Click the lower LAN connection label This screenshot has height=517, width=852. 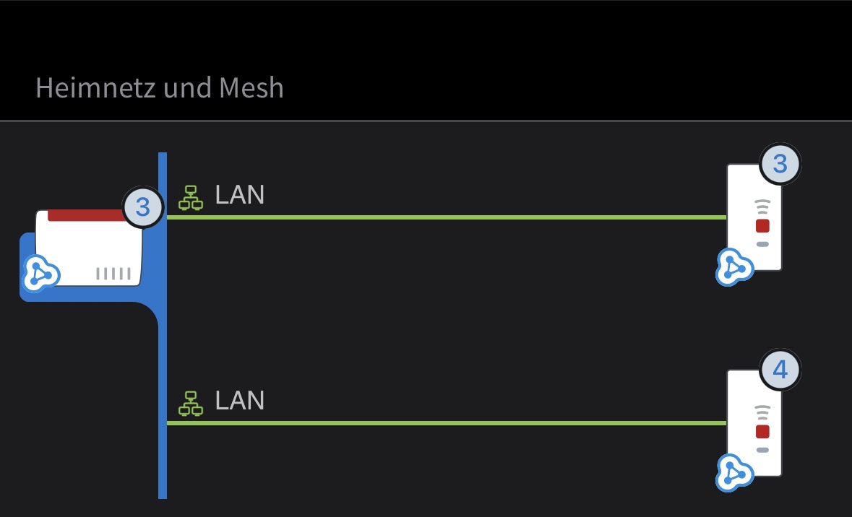tap(240, 400)
